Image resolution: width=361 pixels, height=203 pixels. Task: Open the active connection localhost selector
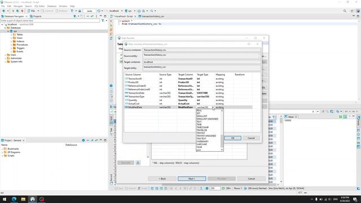[114, 11]
